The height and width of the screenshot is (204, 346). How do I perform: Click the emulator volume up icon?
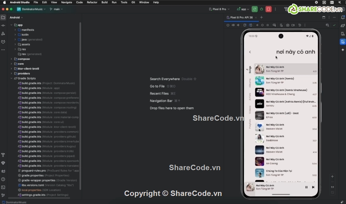(233, 25)
